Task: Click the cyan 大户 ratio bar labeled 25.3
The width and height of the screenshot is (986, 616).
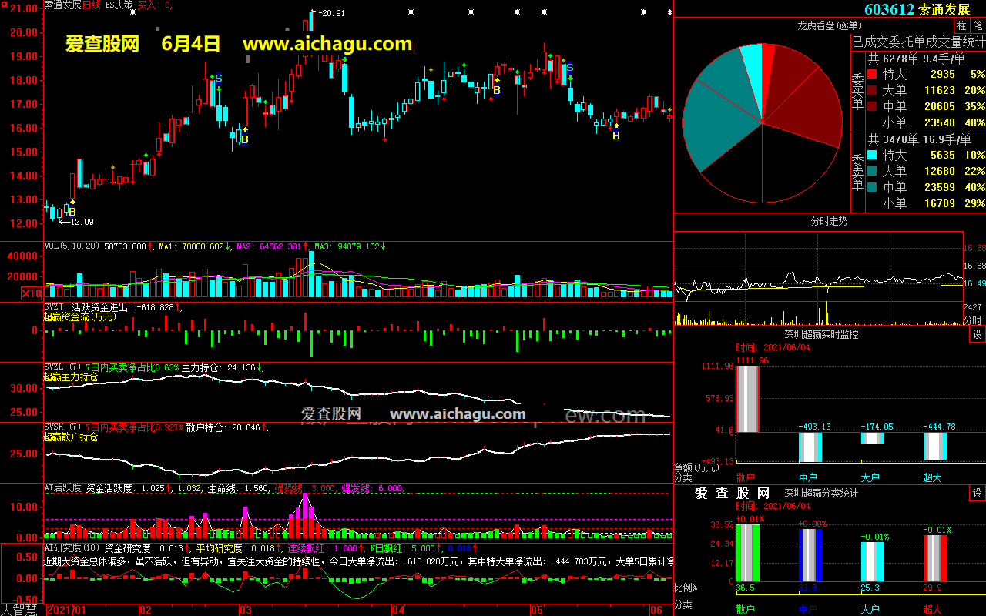Action: coord(873,562)
